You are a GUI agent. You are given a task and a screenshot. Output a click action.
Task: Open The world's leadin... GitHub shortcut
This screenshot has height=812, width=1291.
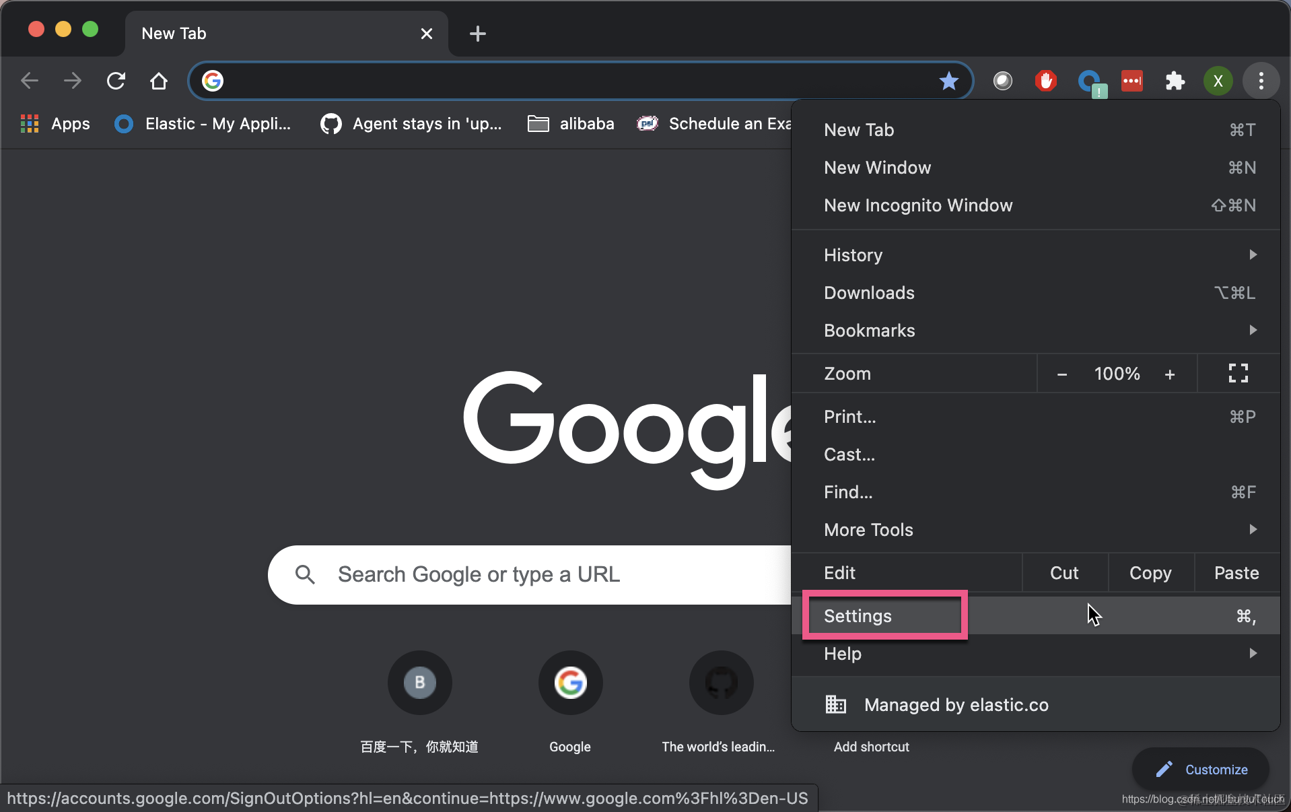click(x=720, y=703)
